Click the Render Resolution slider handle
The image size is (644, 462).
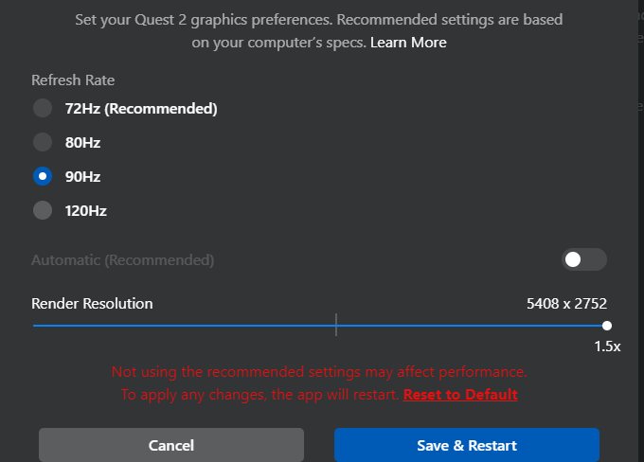tap(607, 326)
